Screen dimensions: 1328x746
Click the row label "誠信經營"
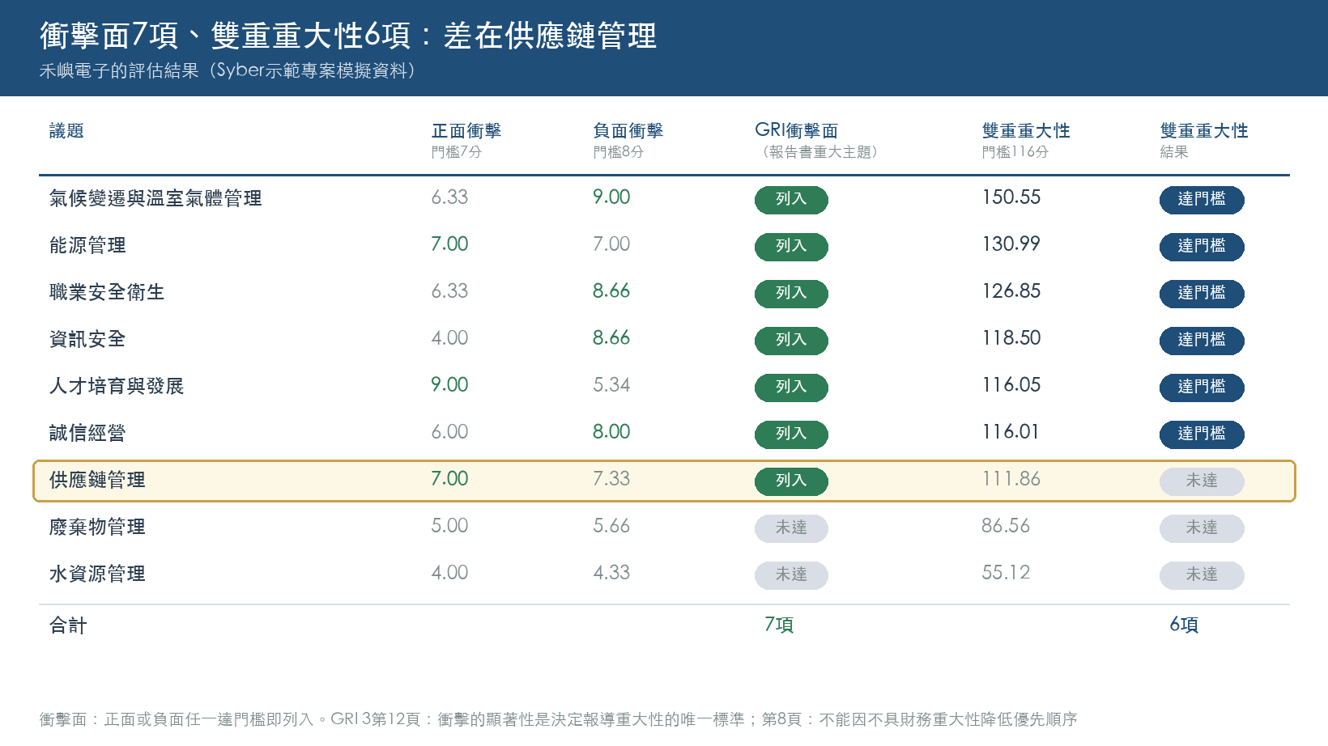pyautogui.click(x=87, y=433)
